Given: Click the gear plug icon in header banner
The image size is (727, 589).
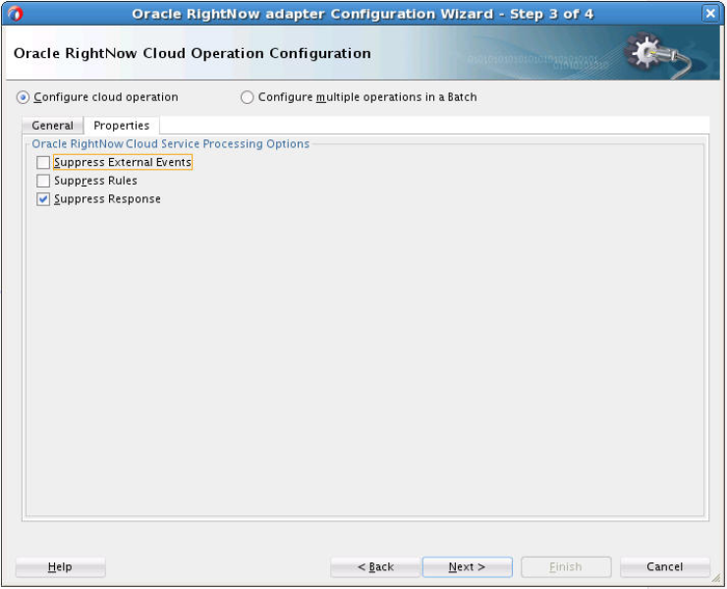Looking at the screenshot, I should [x=657, y=55].
